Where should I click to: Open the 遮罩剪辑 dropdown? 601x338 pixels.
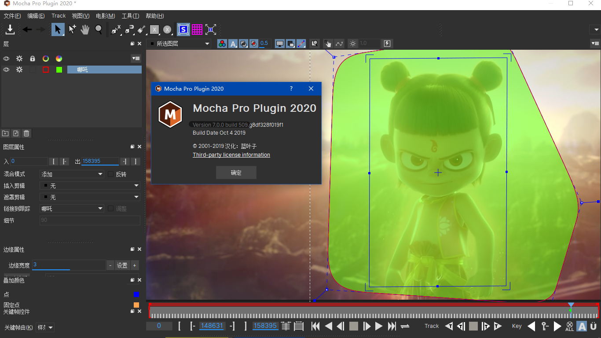(90, 197)
